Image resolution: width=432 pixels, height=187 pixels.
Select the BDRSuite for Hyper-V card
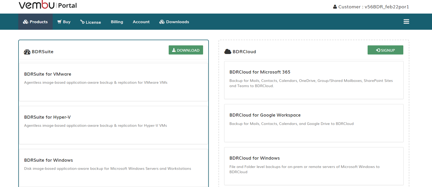coord(113,125)
